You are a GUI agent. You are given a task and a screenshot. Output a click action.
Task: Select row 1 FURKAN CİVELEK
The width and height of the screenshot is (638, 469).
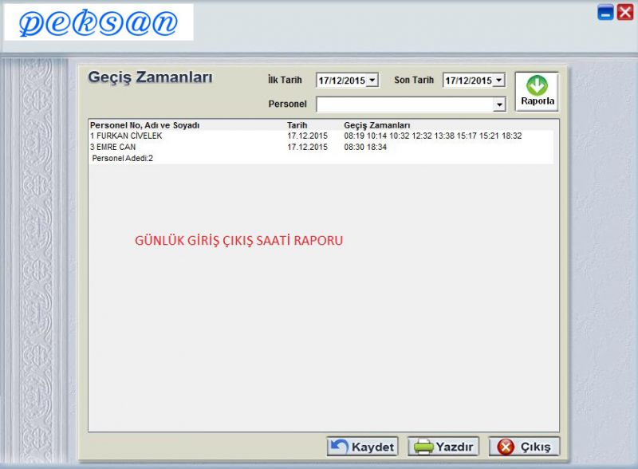321,136
